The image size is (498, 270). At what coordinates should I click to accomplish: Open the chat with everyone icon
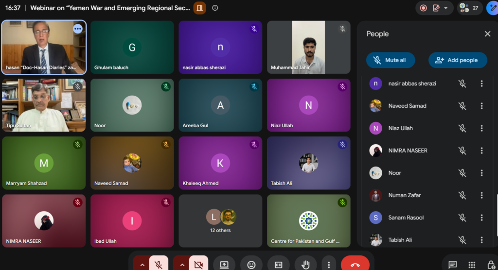453,264
